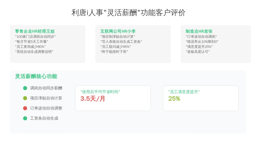Screen dimensions: 257x145
Task: Click the 制造业HR老张 heading
Action: [199, 31]
